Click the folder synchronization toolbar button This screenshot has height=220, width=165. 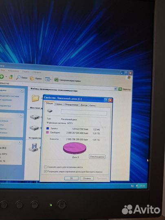point(68,80)
